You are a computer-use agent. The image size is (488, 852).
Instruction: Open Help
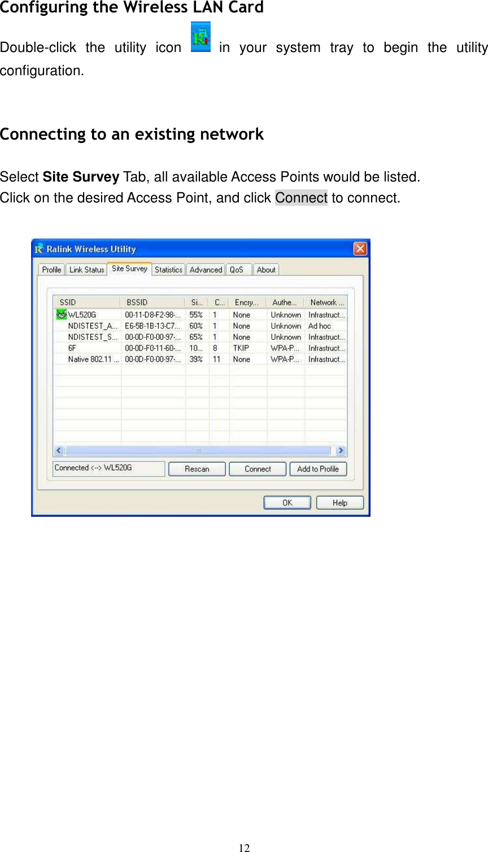[339, 502]
